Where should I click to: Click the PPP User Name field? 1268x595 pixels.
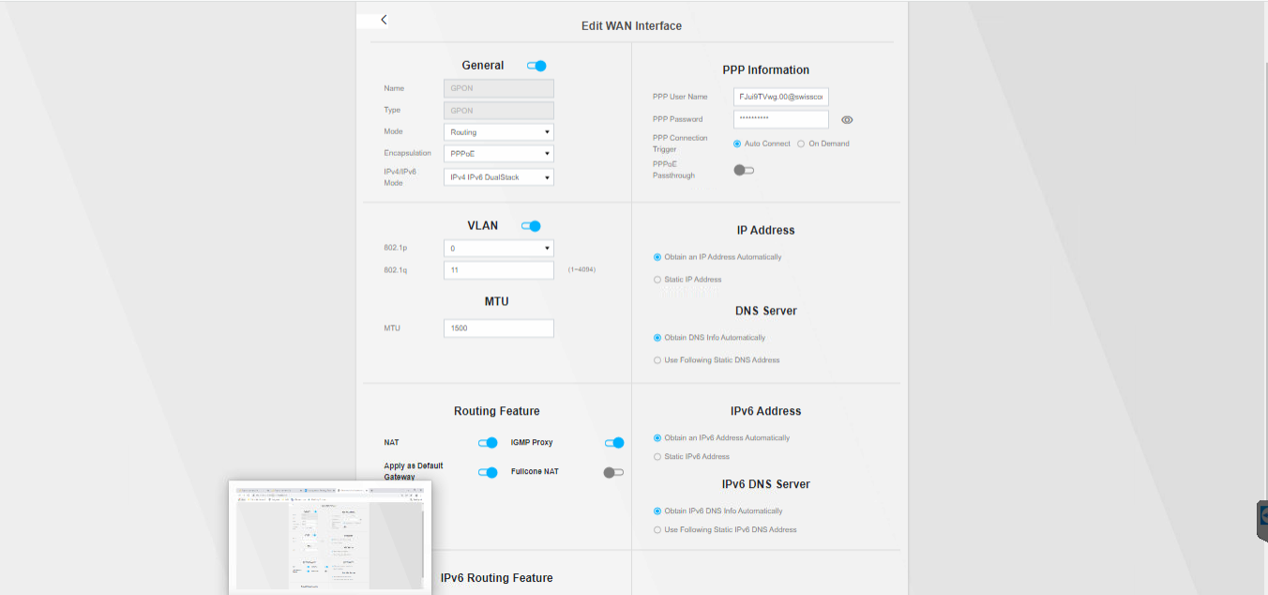tap(780, 97)
